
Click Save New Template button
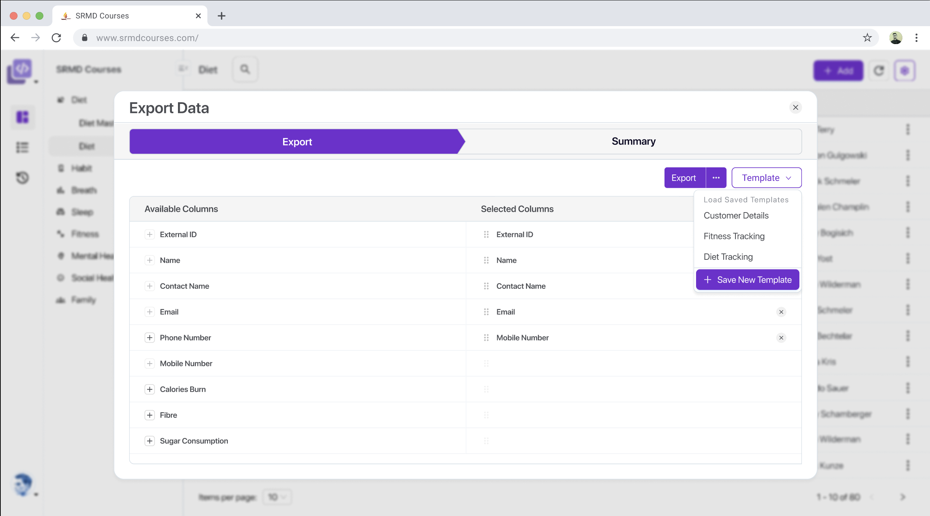click(747, 280)
